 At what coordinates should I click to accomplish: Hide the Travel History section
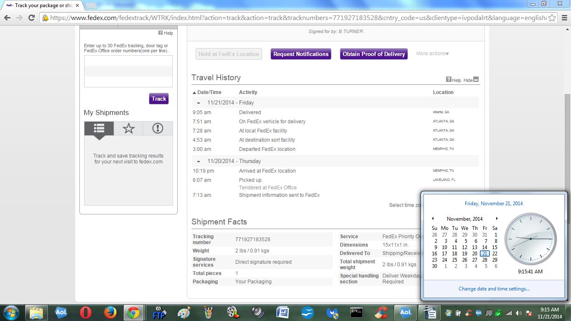coord(471,80)
